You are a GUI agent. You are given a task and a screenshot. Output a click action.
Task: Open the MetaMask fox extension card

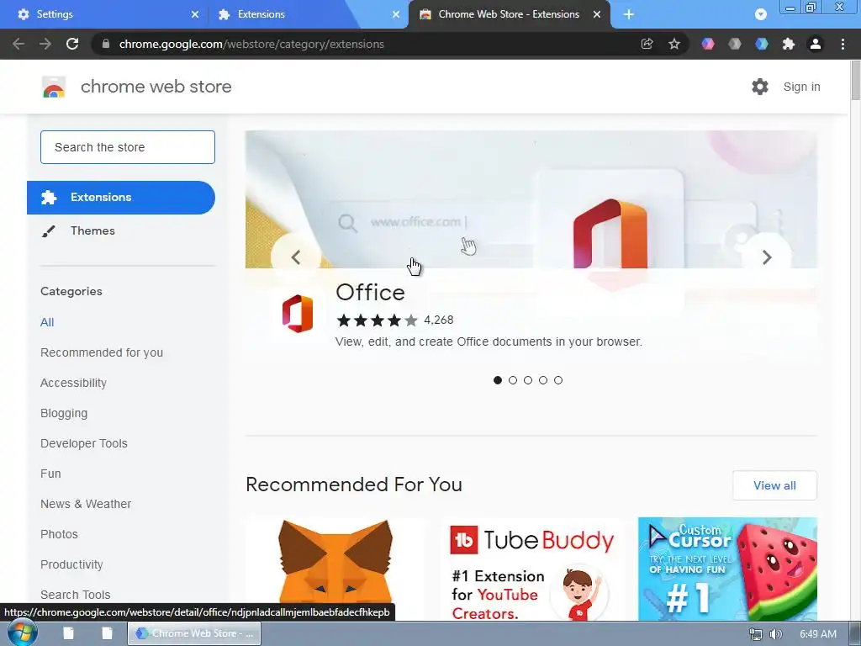coord(335,569)
